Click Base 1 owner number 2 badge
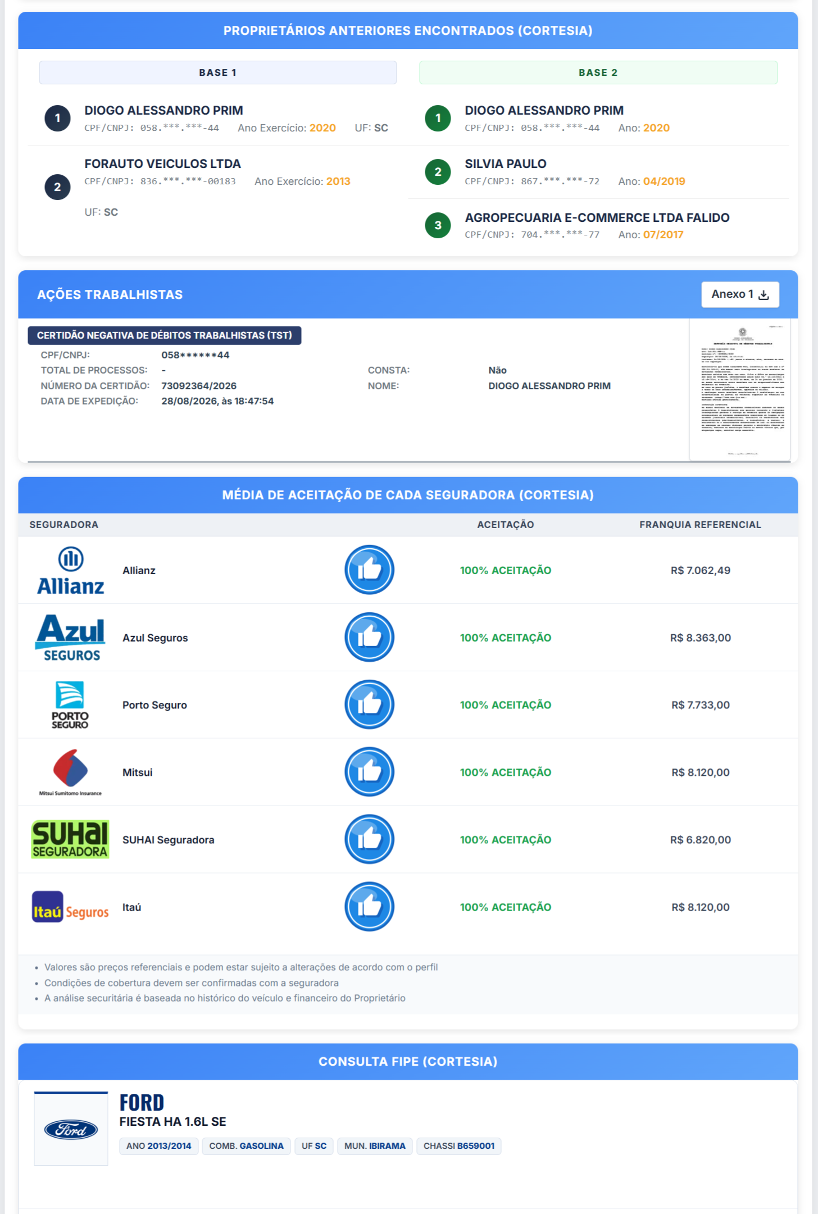The width and height of the screenshot is (818, 1214). (x=57, y=187)
